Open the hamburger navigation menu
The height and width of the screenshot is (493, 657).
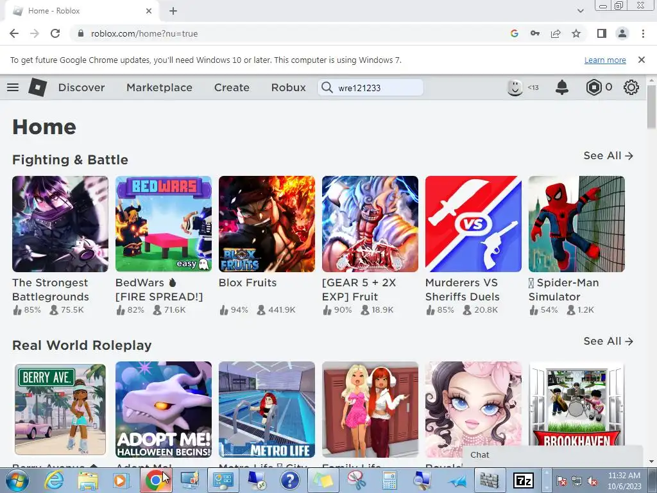point(13,87)
